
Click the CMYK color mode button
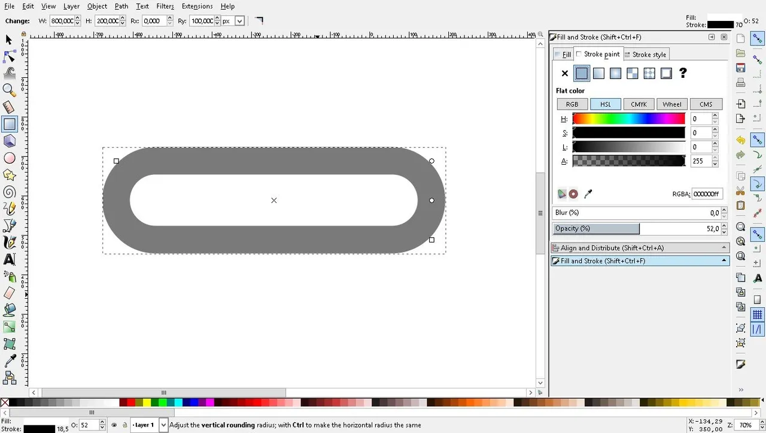pos(639,104)
